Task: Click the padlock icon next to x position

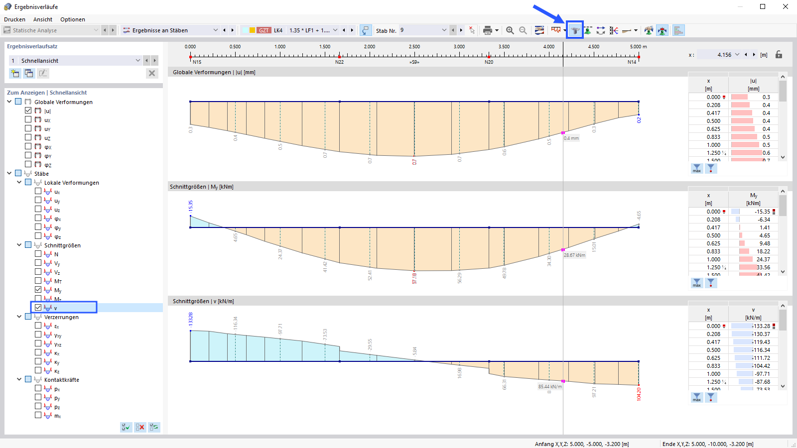Action: [779, 55]
